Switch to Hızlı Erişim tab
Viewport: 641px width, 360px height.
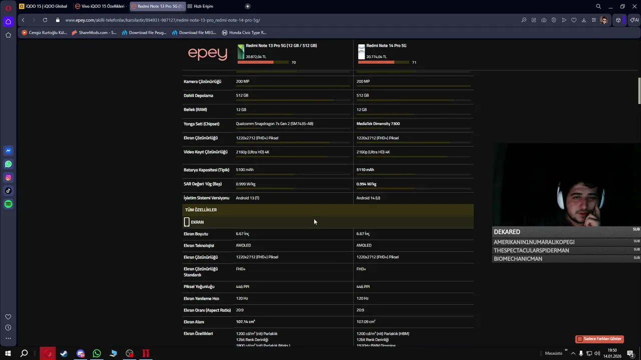200,6
